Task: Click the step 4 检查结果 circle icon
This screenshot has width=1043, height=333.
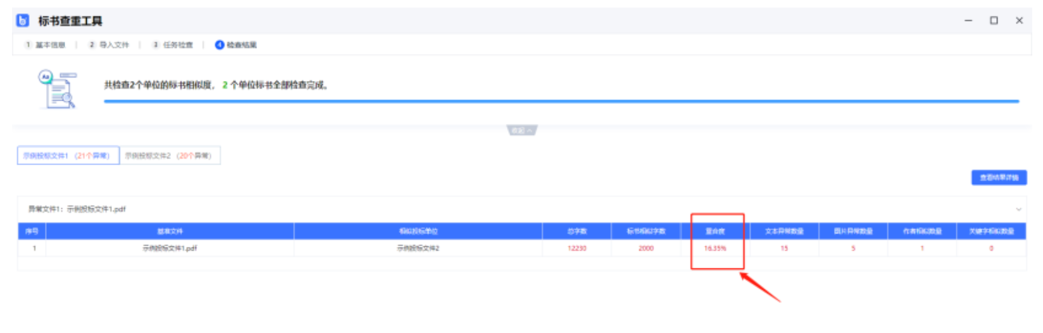Action: click(x=220, y=45)
